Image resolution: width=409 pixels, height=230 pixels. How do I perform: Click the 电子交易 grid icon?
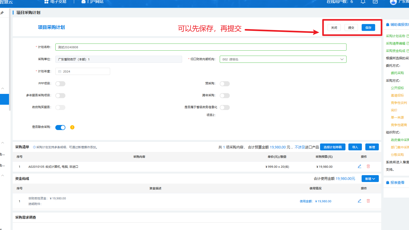46,2
